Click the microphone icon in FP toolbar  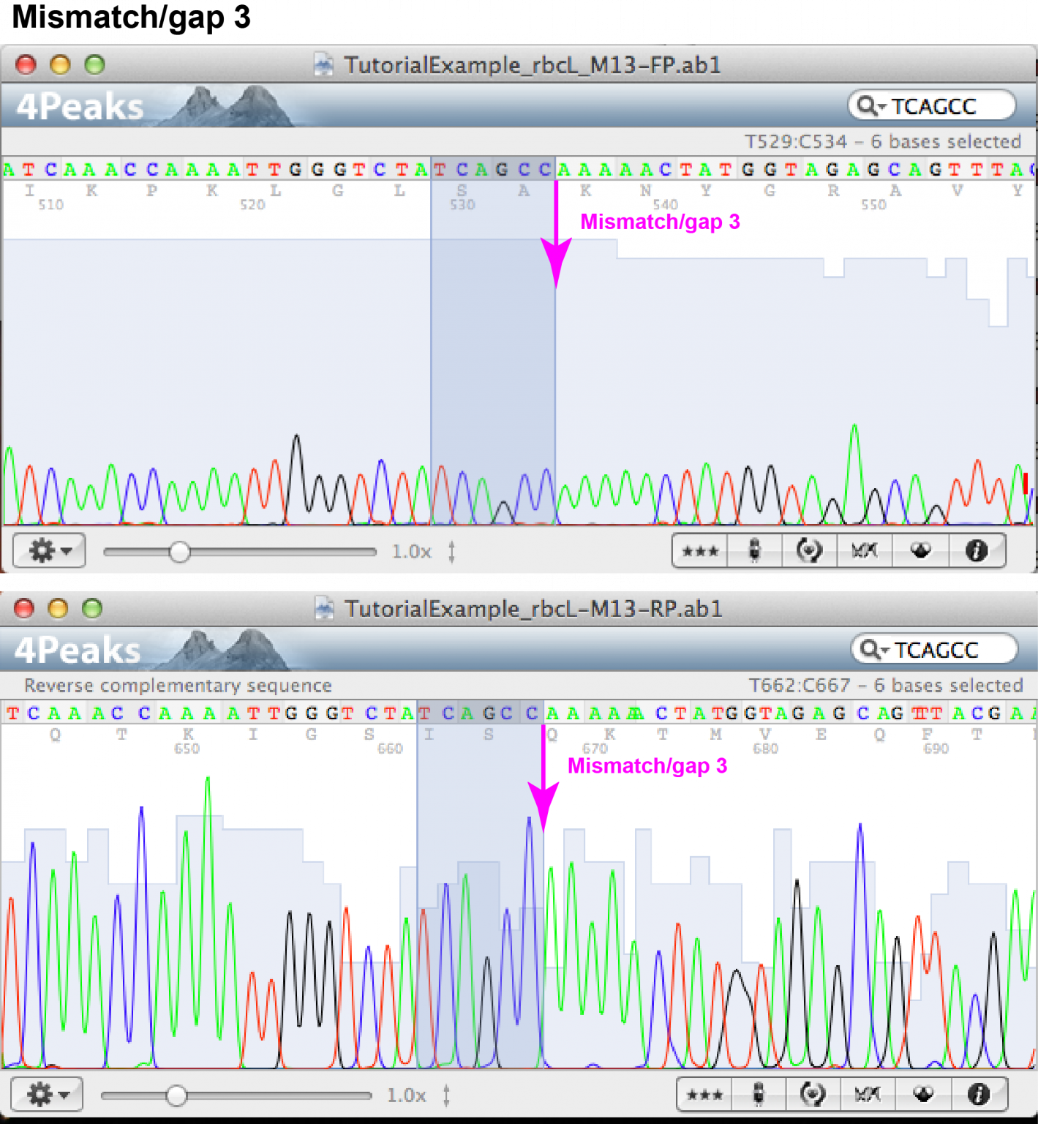[x=754, y=551]
